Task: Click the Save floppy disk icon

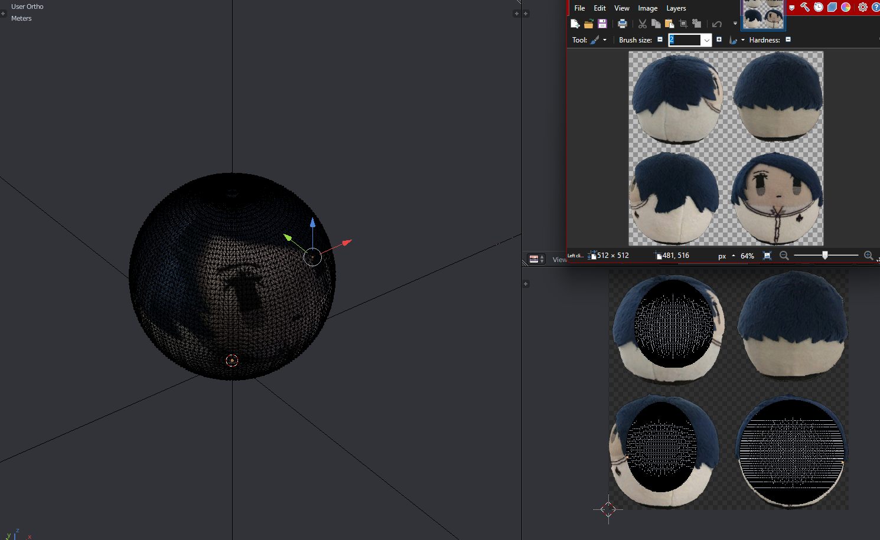Action: pos(602,24)
